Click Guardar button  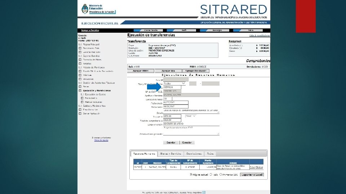tap(171, 143)
